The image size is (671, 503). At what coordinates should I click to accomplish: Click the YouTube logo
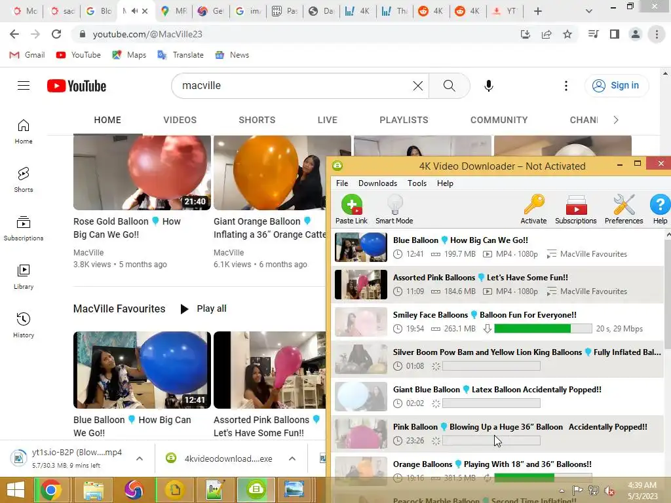(x=77, y=86)
